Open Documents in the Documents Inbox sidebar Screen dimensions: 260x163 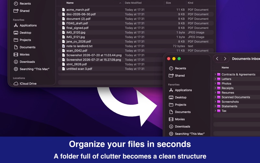[x=180, y=112]
